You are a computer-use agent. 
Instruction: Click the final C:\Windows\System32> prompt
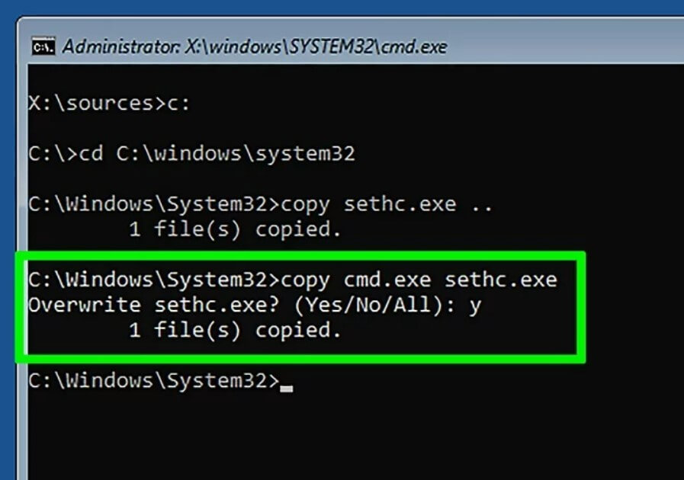coord(154,381)
